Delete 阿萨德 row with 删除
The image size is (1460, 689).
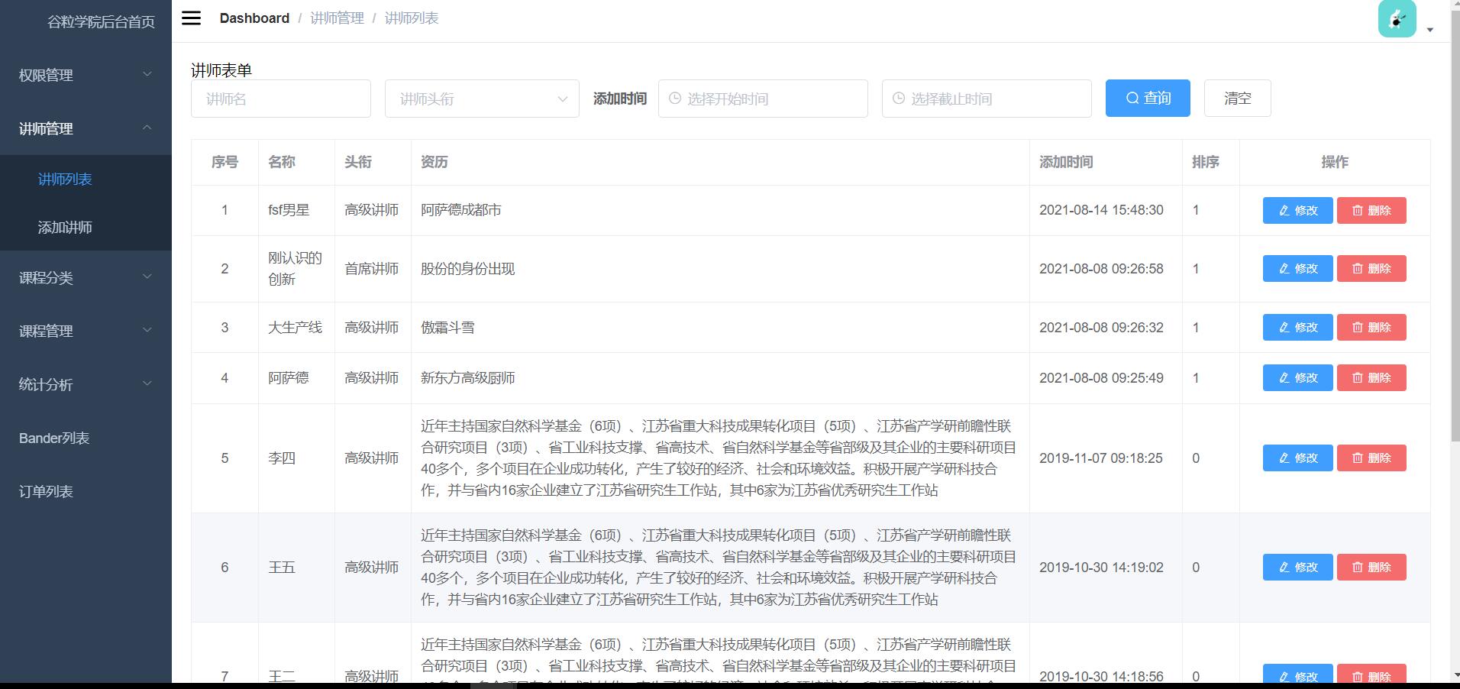point(1371,377)
